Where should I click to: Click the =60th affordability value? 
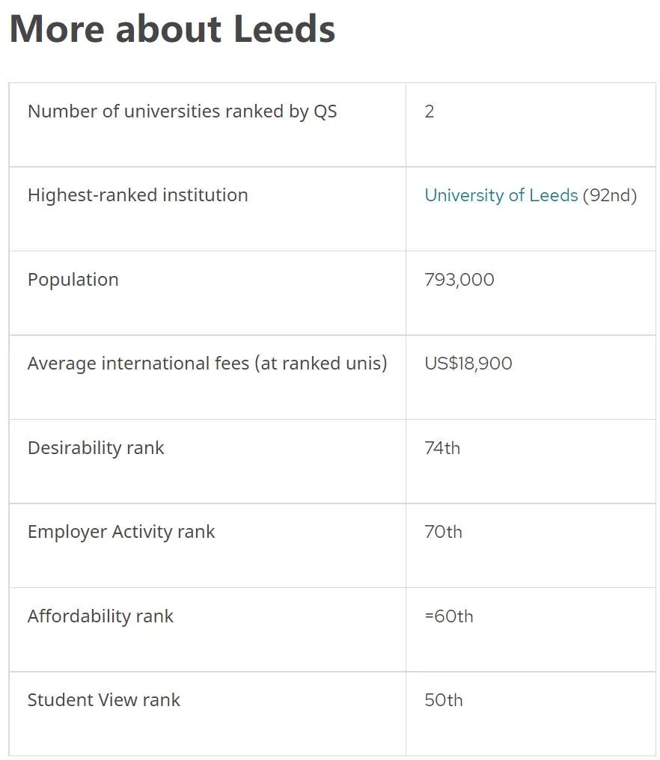[448, 616]
